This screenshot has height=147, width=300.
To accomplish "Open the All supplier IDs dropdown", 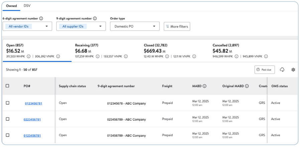I will 81,26.
